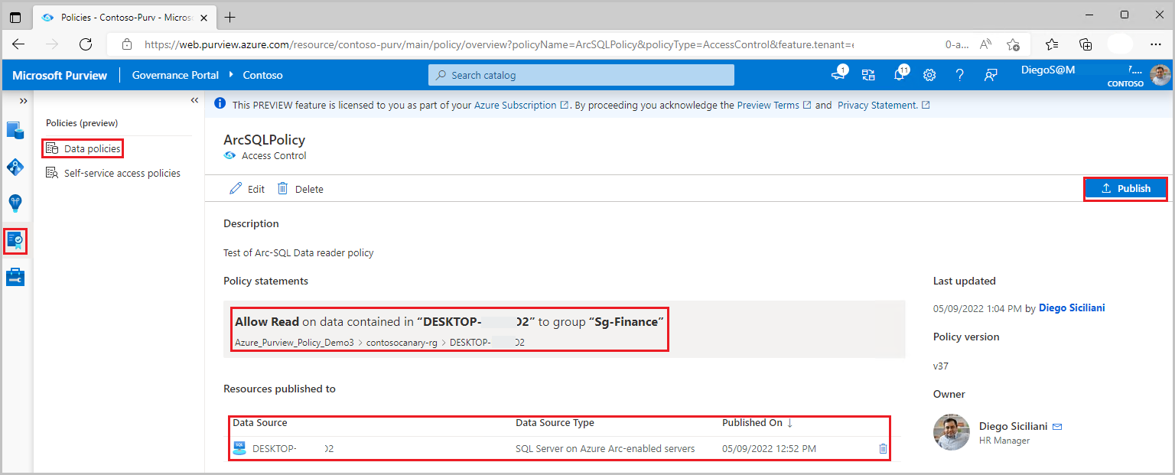Open the help question mark icon

959,74
